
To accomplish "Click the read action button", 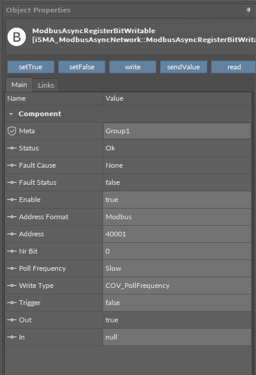I will pos(233,67).
